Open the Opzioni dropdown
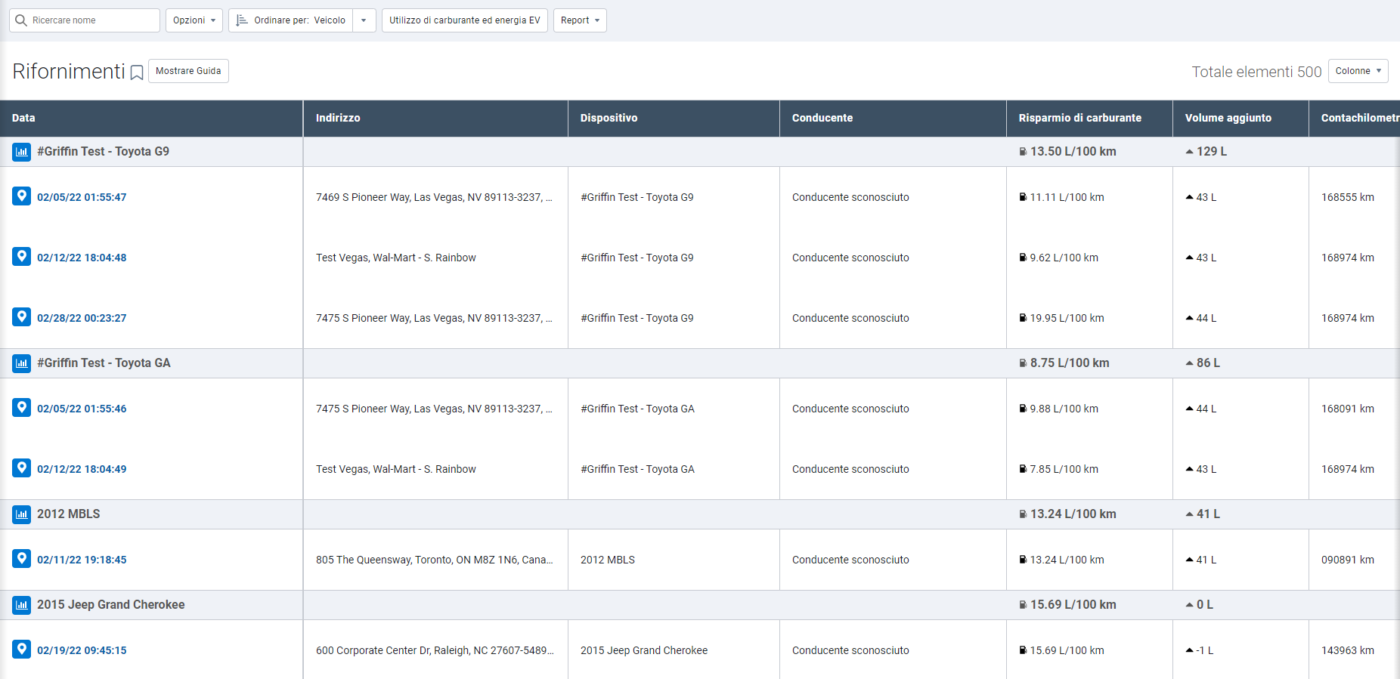 (194, 20)
